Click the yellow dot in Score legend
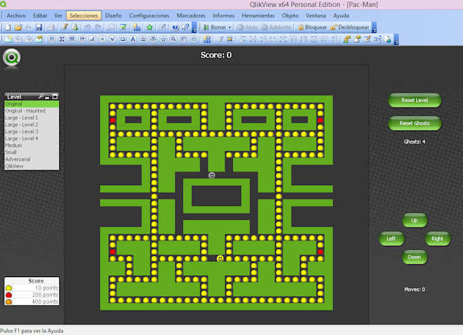This screenshot has height=335, width=463. coord(9,288)
